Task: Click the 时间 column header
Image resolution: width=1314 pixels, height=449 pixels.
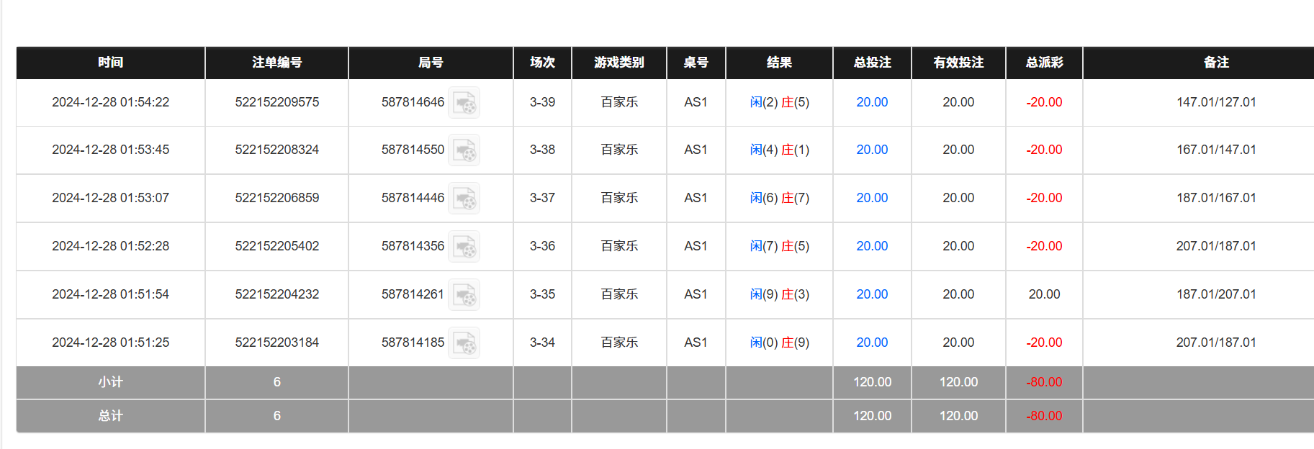Action: click(x=110, y=63)
